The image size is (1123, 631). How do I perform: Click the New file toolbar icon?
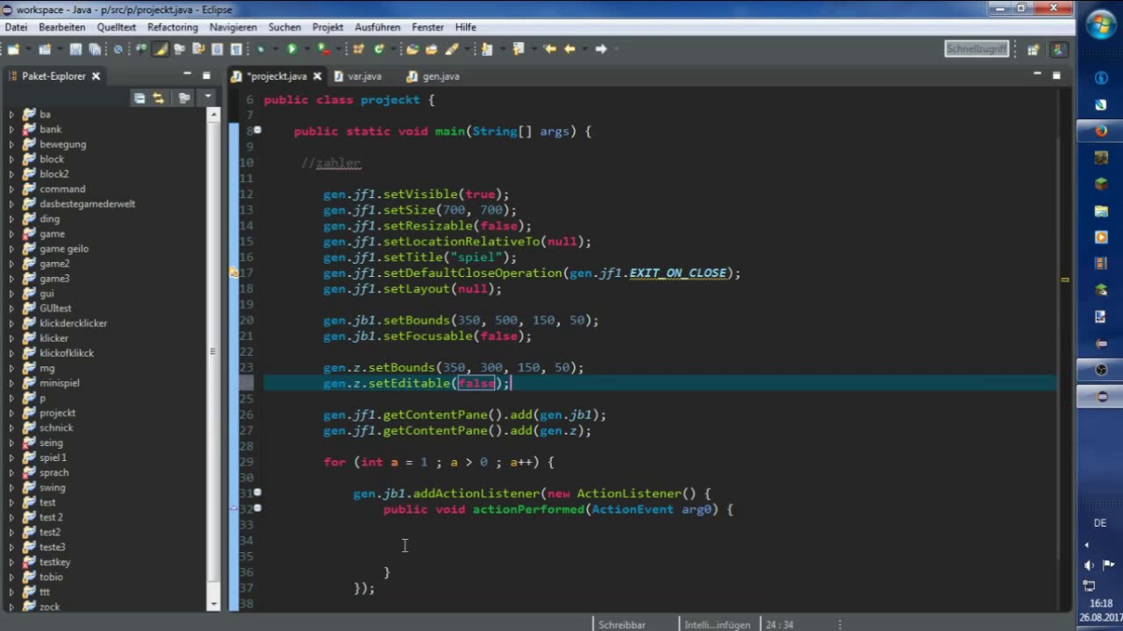click(x=13, y=49)
